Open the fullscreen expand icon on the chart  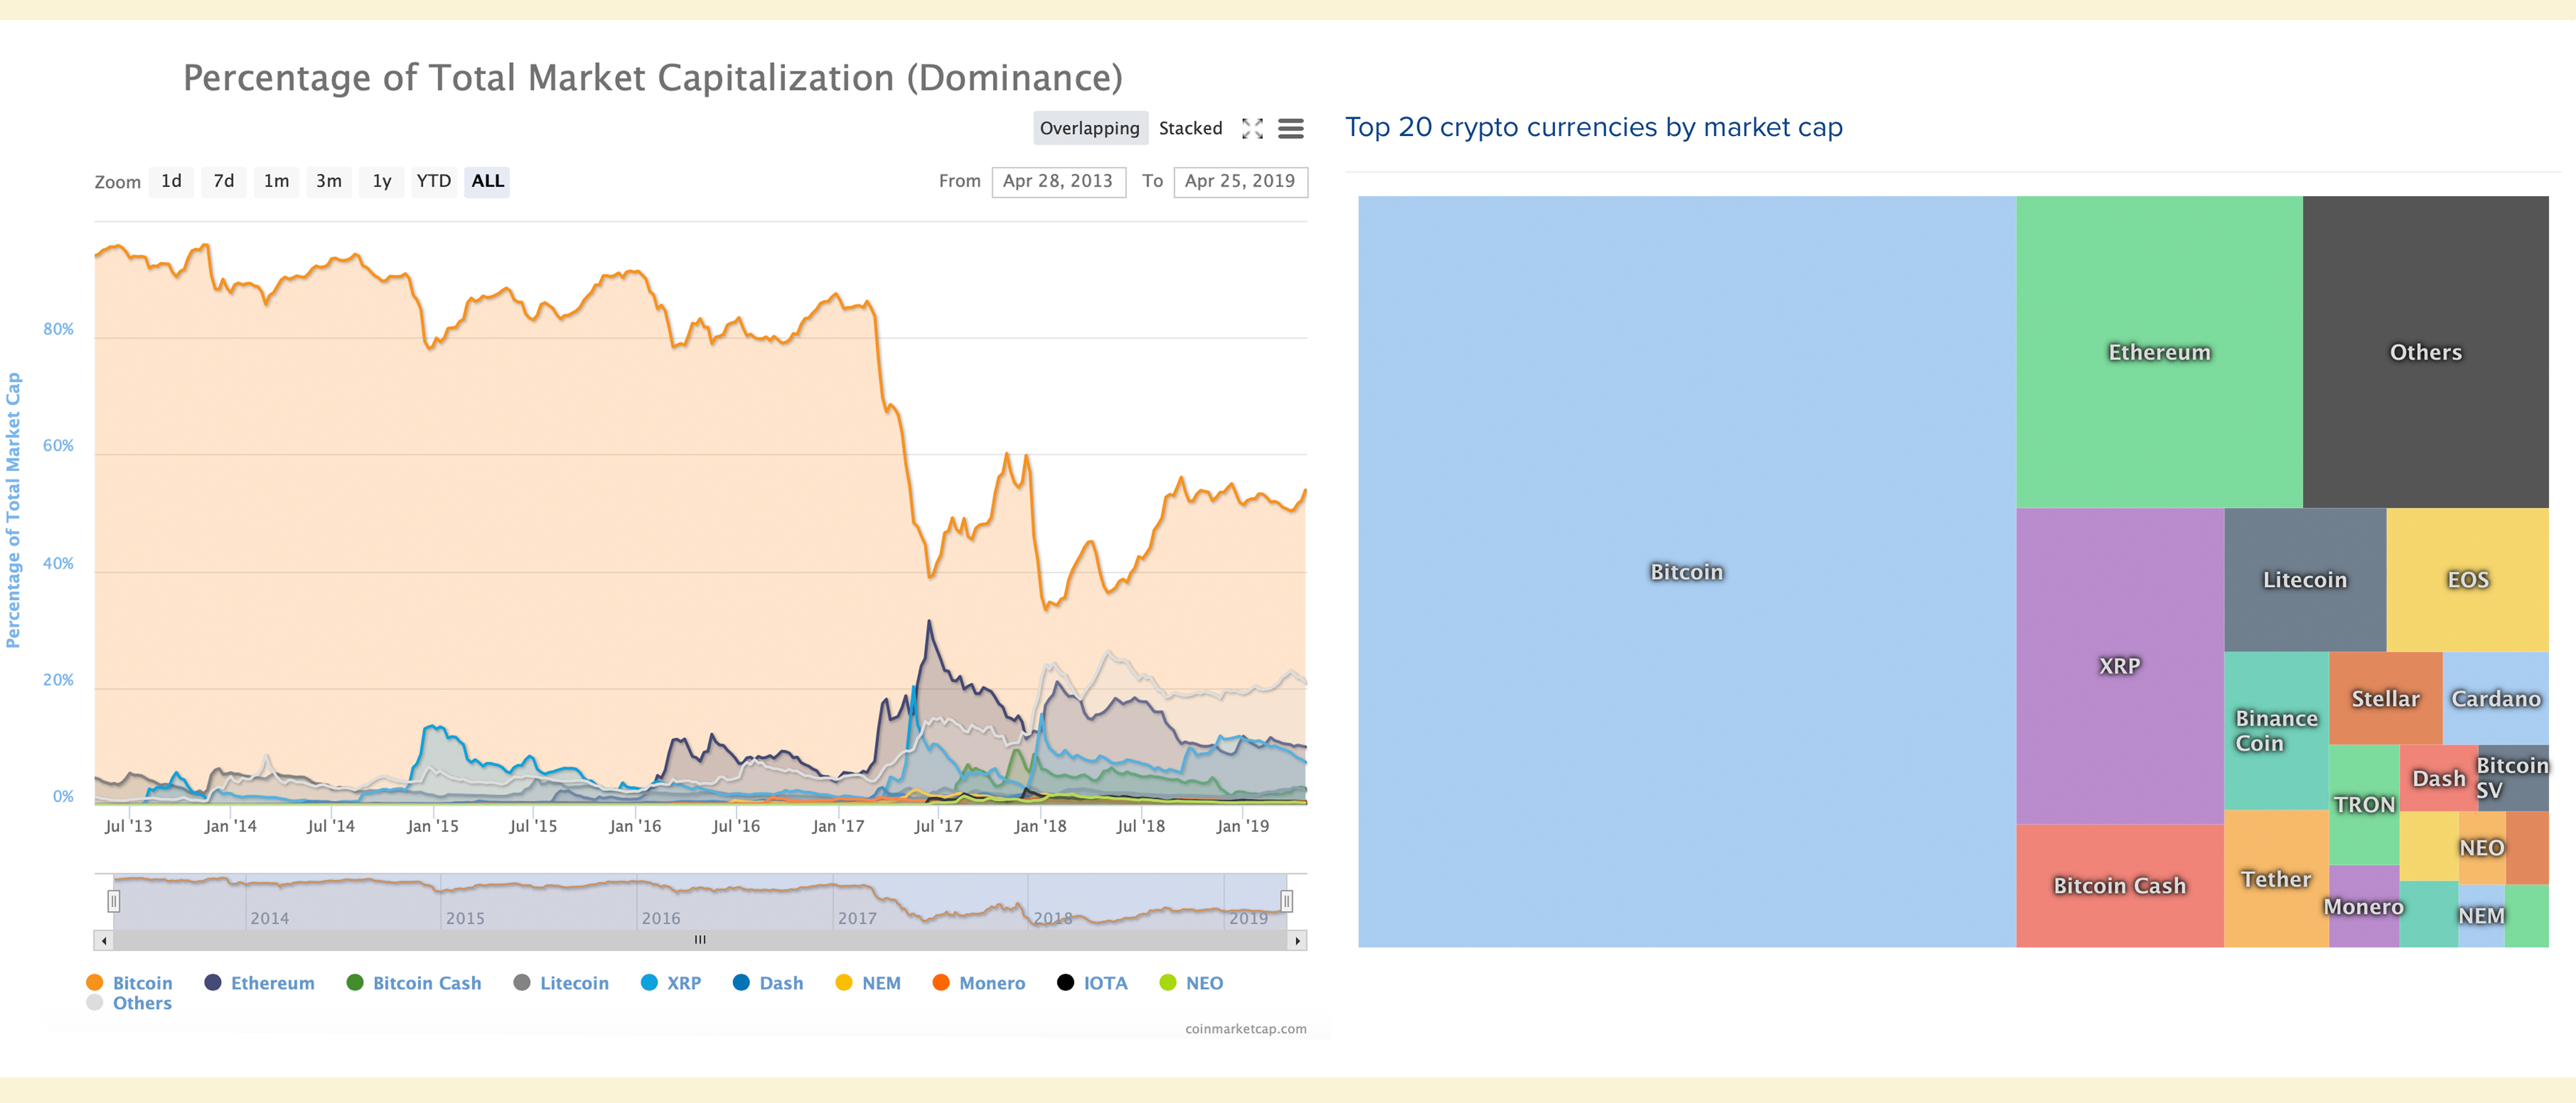tap(1252, 128)
